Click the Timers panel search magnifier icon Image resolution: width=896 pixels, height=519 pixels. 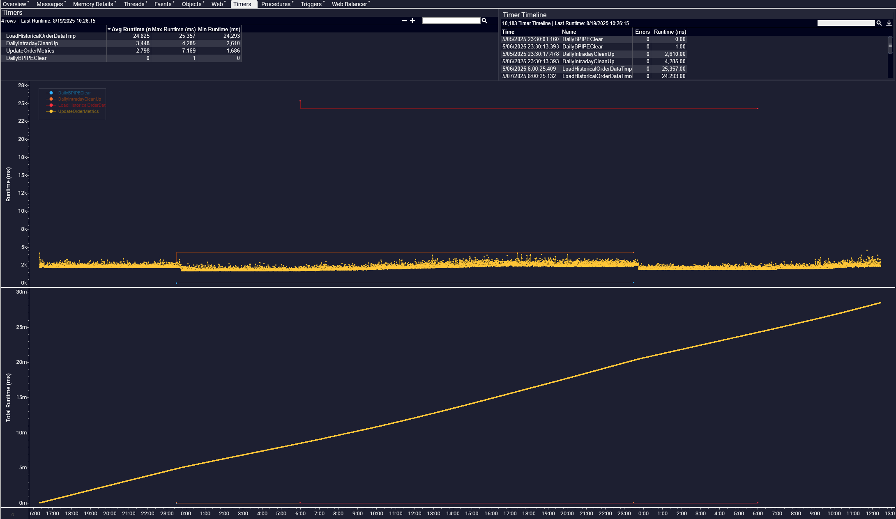[484, 21]
